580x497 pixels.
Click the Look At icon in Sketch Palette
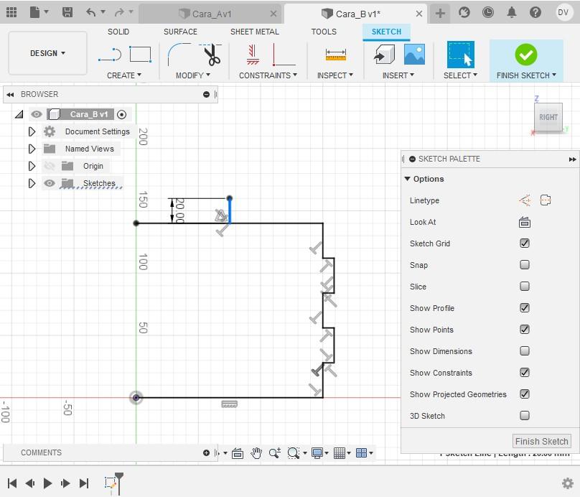[525, 223]
